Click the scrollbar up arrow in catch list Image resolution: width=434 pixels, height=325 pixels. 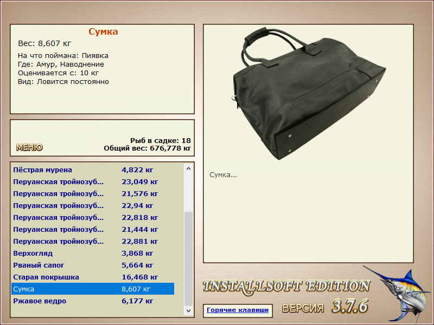pyautogui.click(x=188, y=168)
